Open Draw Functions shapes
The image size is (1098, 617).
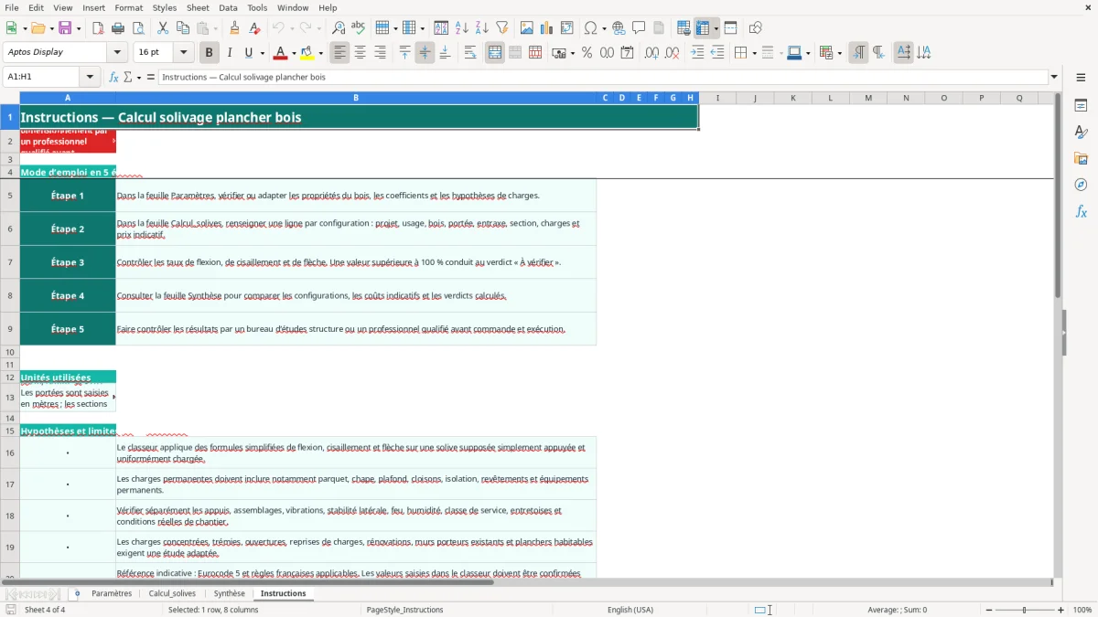coord(755,28)
